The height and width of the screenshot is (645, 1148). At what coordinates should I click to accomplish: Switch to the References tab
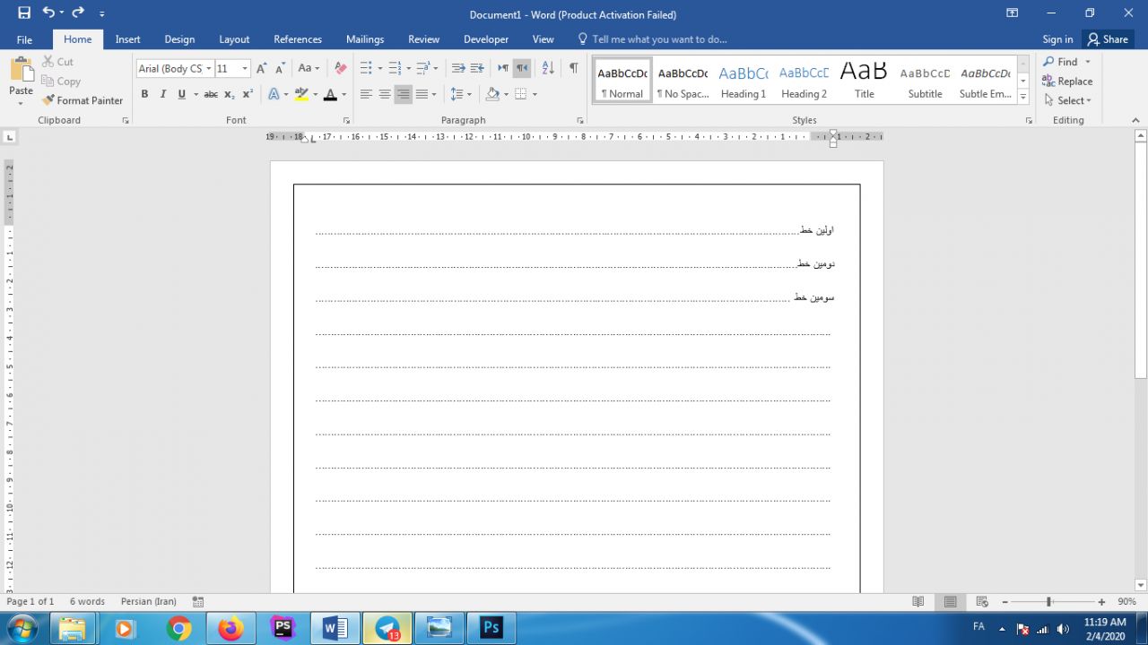[298, 39]
